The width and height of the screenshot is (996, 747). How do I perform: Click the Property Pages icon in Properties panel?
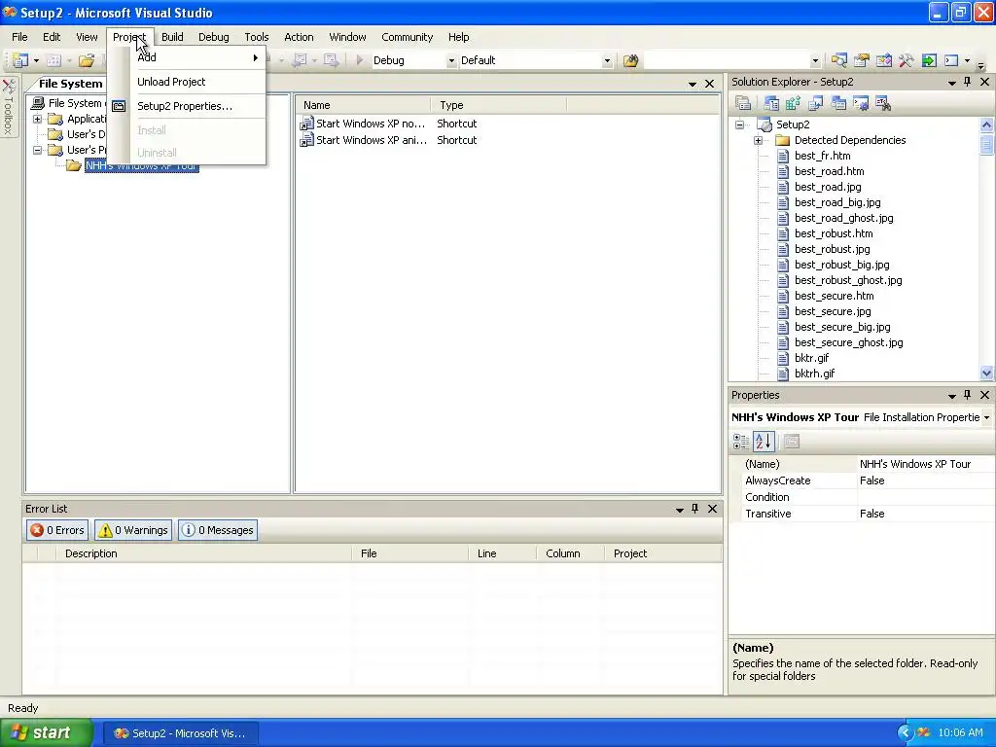tap(792, 442)
